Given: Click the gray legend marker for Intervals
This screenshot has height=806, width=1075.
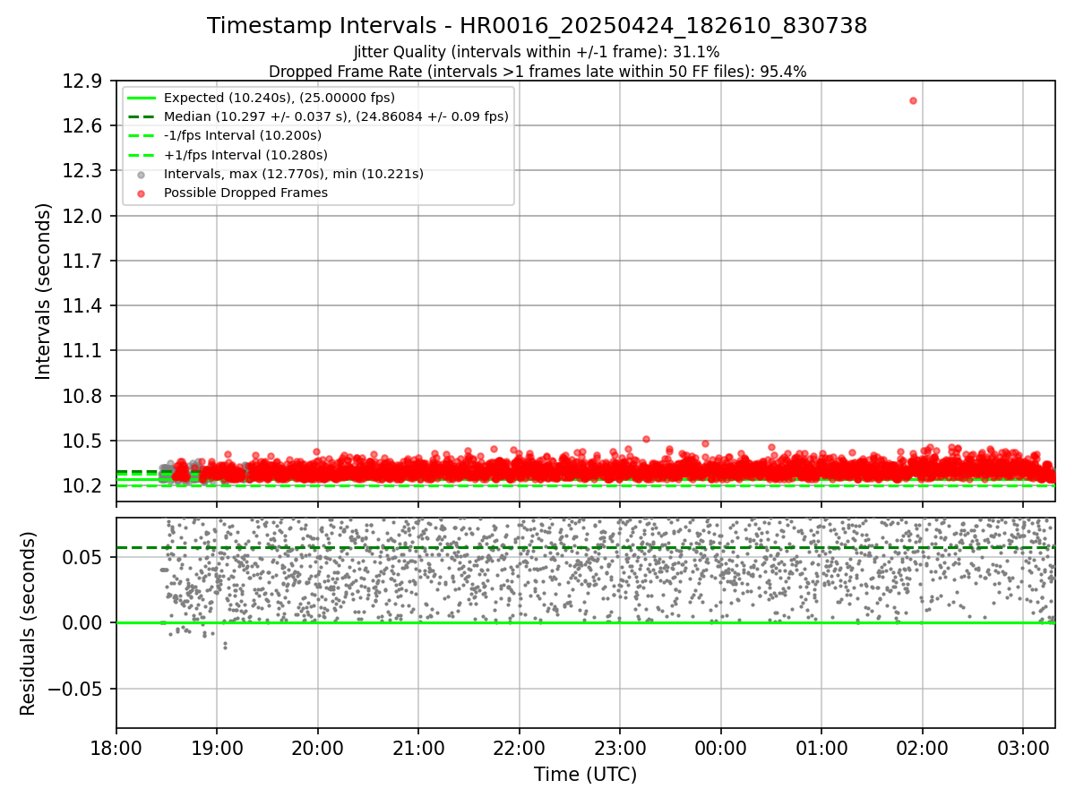Looking at the screenshot, I should (x=141, y=175).
